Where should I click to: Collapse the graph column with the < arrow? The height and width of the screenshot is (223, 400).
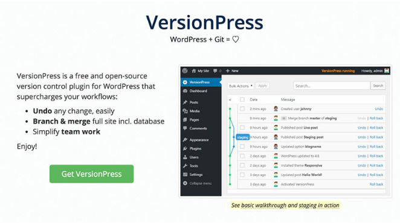[x=230, y=100]
